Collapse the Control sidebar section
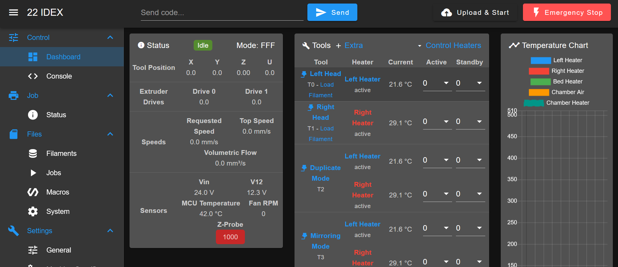Viewport: 618px width, 267px height. point(110,38)
